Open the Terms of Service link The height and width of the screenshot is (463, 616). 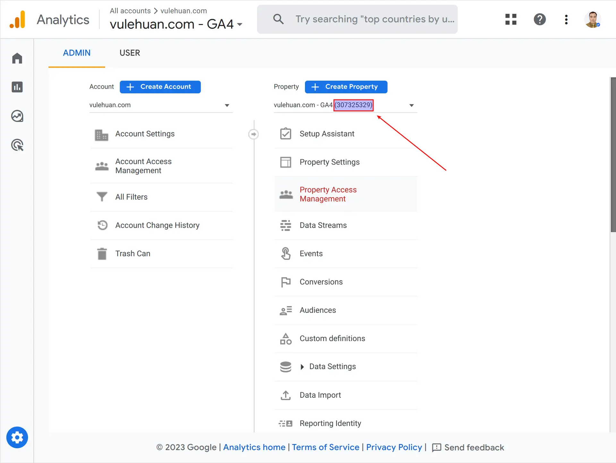pyautogui.click(x=325, y=447)
